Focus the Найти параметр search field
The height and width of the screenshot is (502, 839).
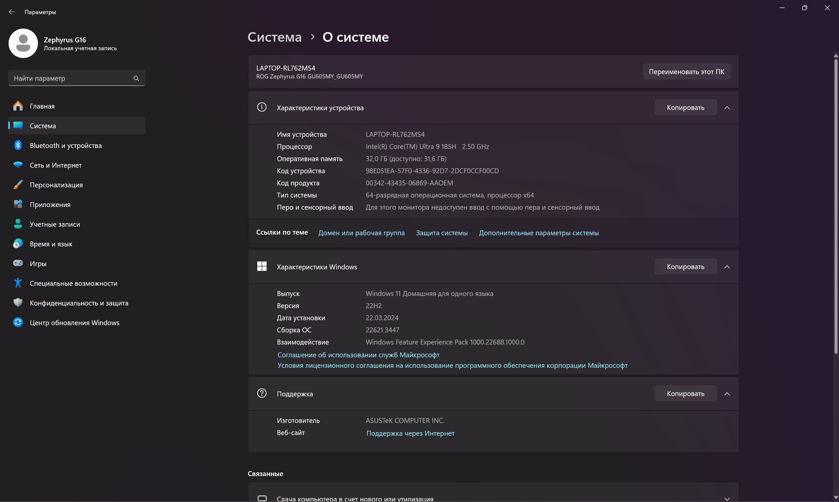77,78
